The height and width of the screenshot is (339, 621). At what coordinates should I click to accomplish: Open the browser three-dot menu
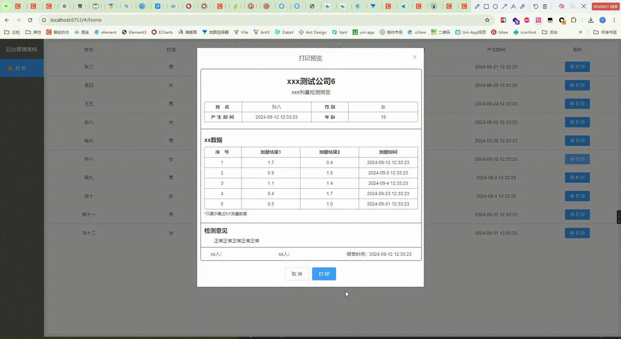click(614, 20)
